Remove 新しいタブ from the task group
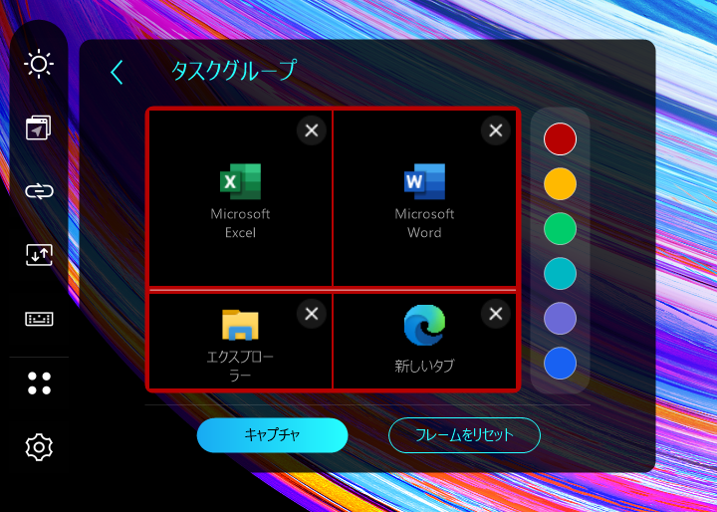The height and width of the screenshot is (512, 717). click(x=496, y=314)
